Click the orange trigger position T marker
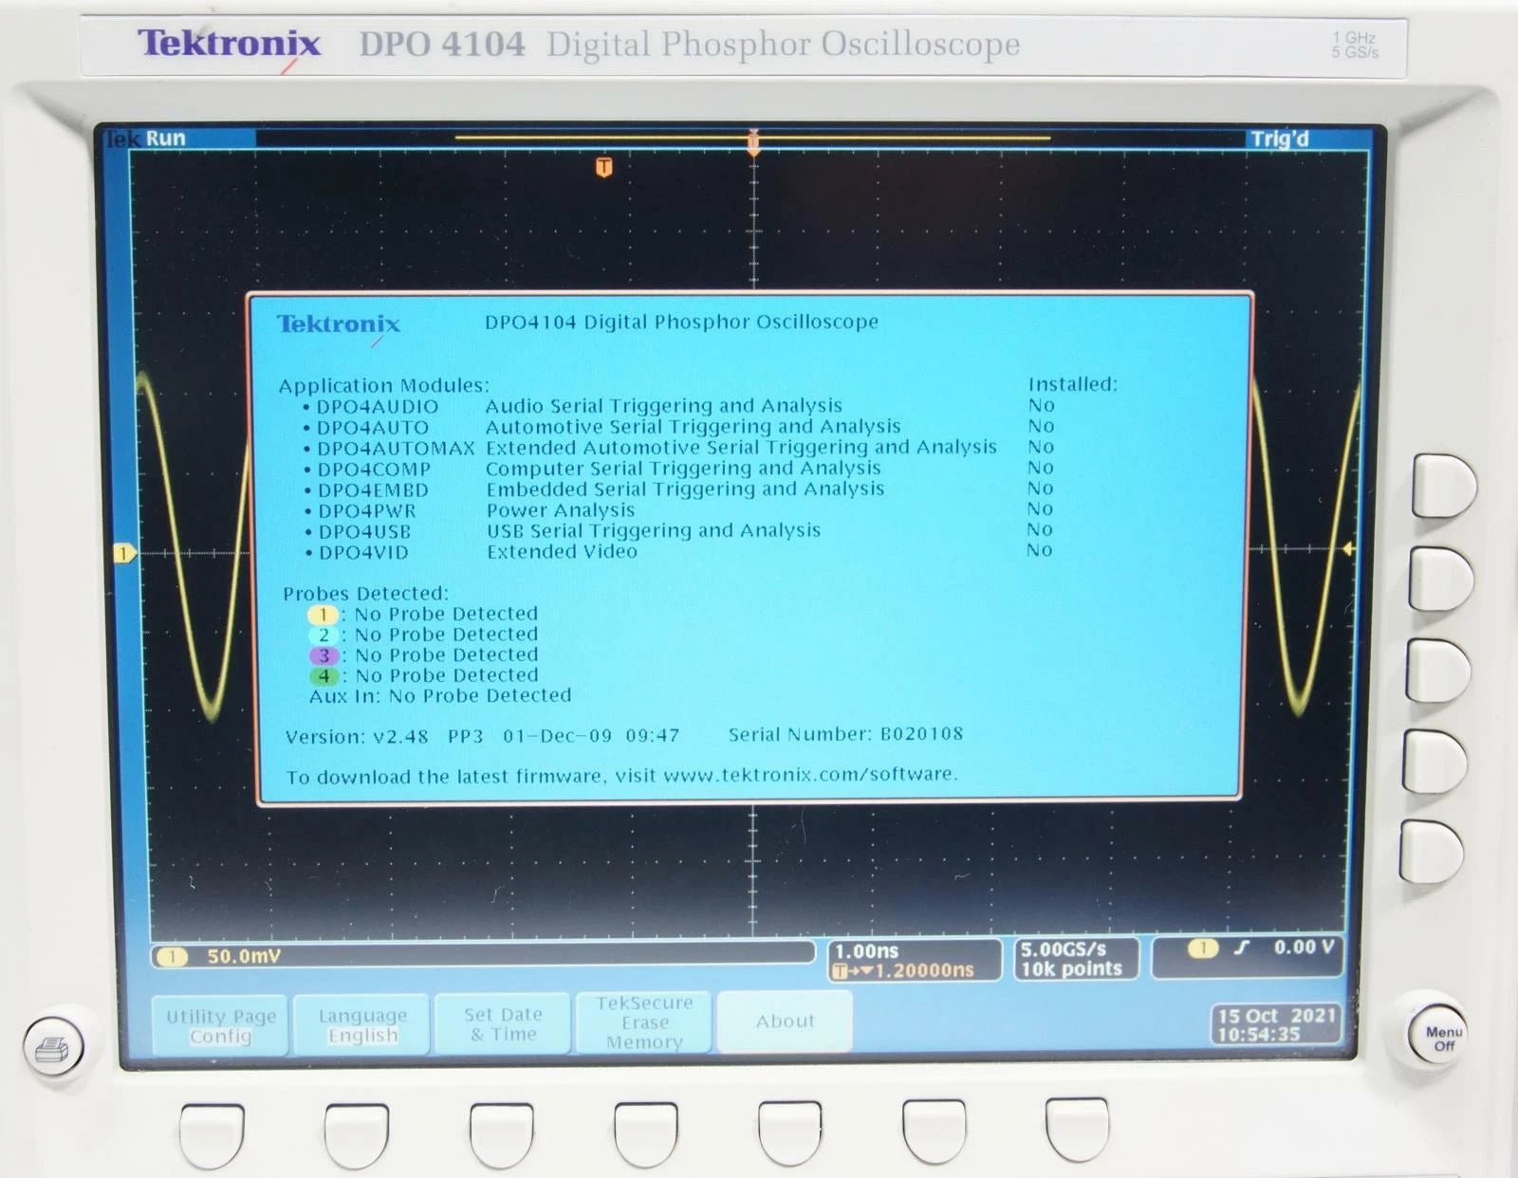This screenshot has height=1178, width=1518. [x=603, y=168]
